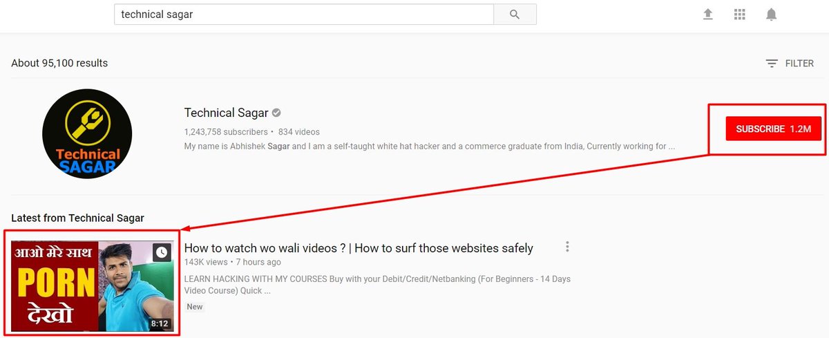The height and width of the screenshot is (338, 829).
Task: Open the notifications bell
Action: pyautogui.click(x=772, y=15)
